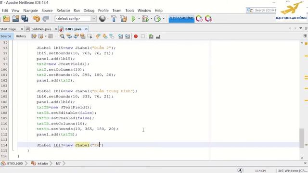308x173 pixels.
Task: Click the second profiler hexagon icon
Action: [x=208, y=19]
